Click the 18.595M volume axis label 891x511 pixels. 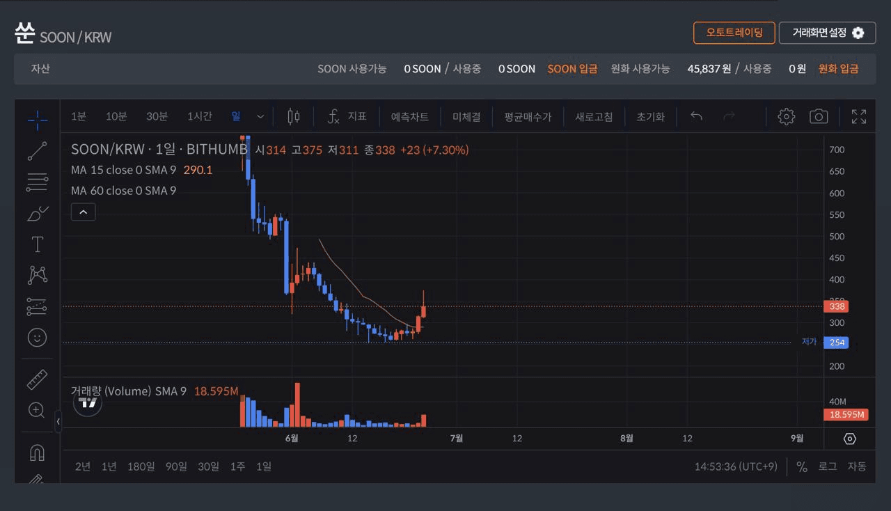846,415
